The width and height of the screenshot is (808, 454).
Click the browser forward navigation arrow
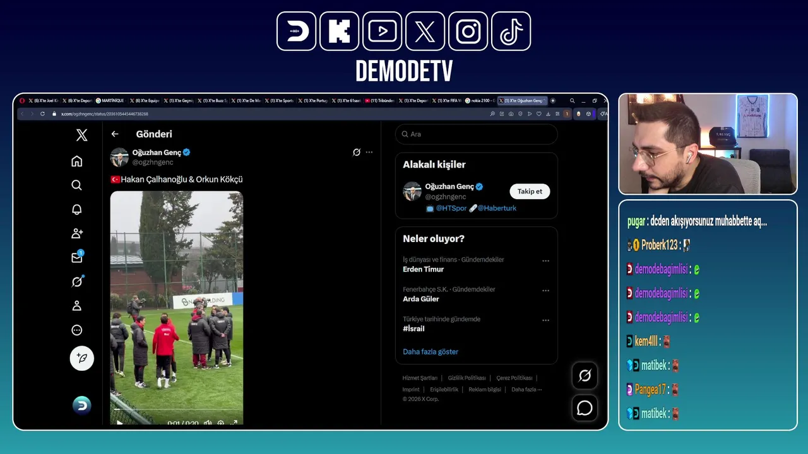pyautogui.click(x=32, y=114)
